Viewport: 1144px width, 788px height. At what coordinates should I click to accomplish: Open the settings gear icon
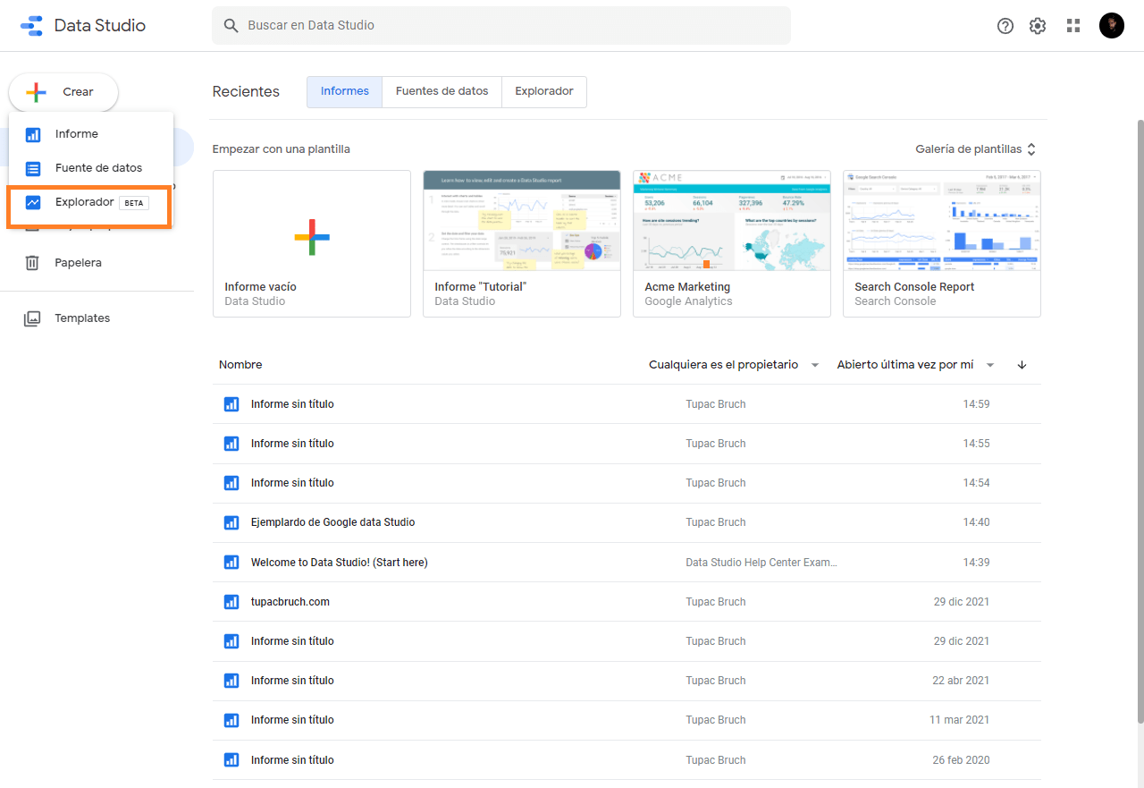pyautogui.click(x=1038, y=26)
